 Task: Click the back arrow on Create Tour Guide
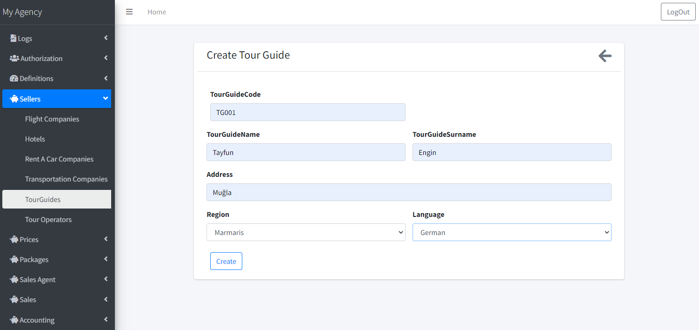pos(605,56)
